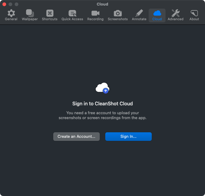The height and width of the screenshot is (196, 205).
Task: Click the free account description text
Action: [102, 115]
